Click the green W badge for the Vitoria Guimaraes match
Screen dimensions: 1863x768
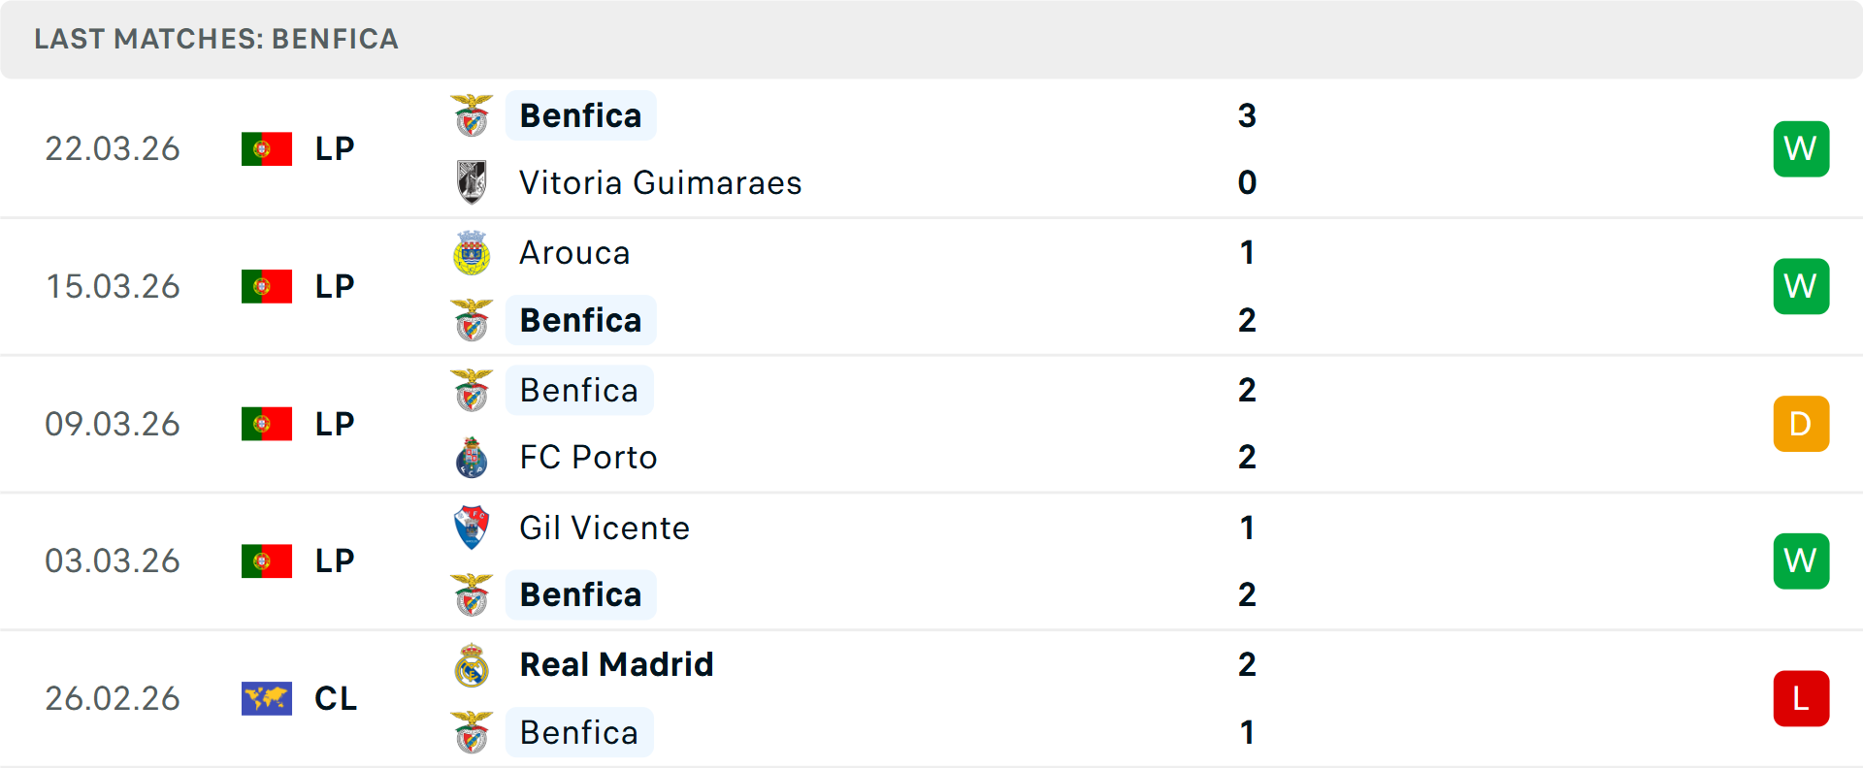tap(1801, 148)
